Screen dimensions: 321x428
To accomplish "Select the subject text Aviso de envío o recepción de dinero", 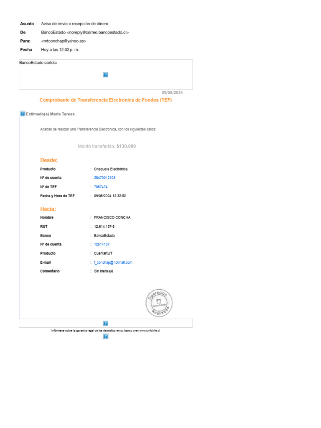I will tap(74, 24).
